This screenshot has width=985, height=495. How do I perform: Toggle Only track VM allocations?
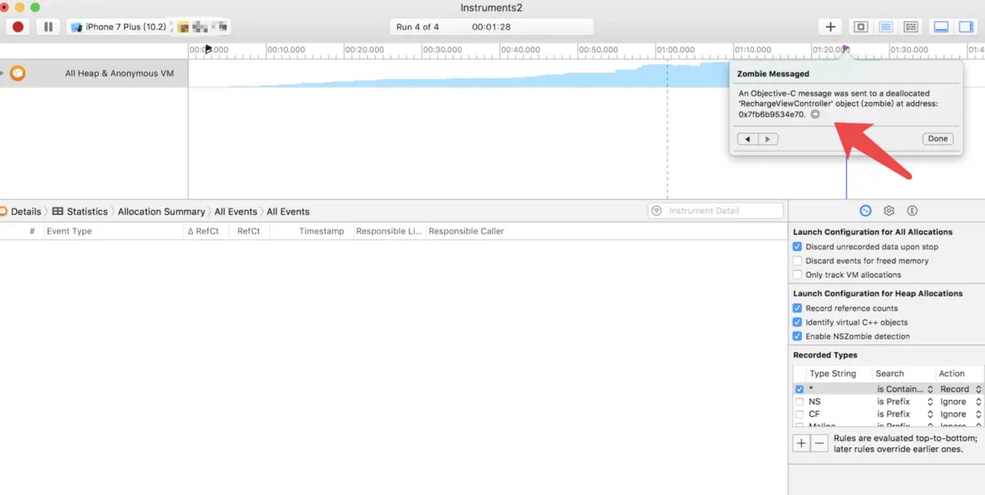click(x=798, y=275)
